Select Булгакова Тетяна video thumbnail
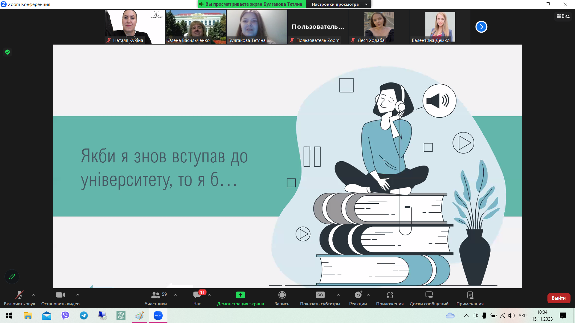 pos(257,27)
